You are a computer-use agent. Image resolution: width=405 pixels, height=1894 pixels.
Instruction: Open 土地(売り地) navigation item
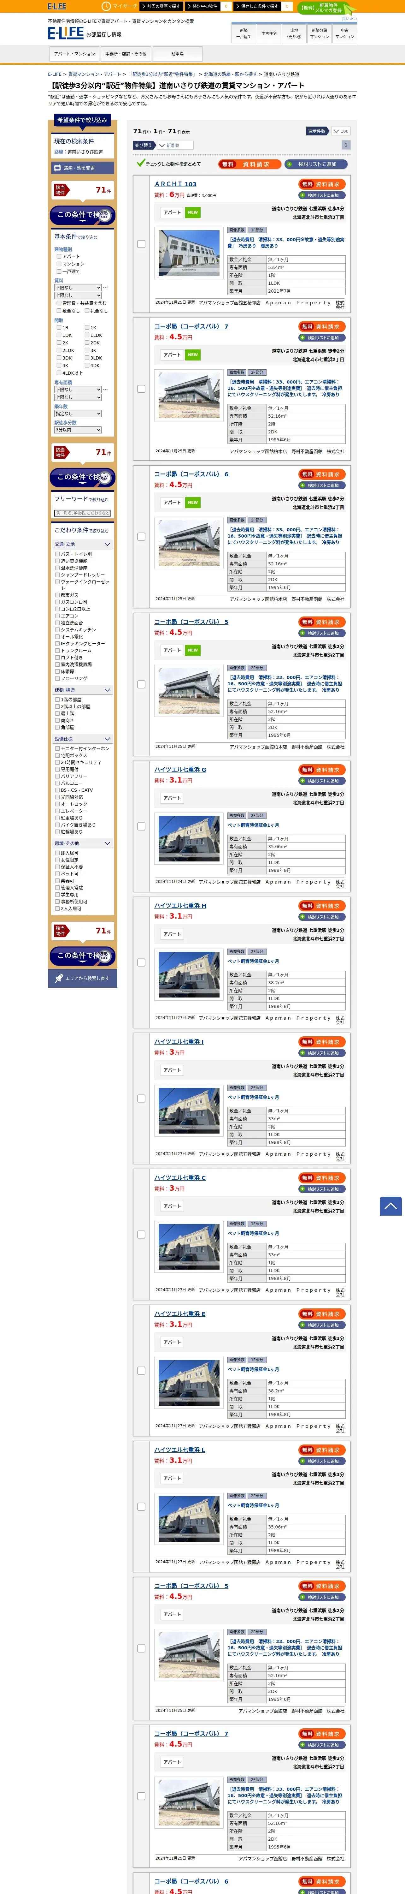(x=294, y=33)
